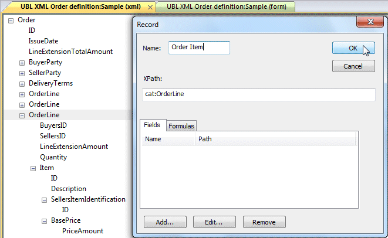The width and height of the screenshot is (388, 238).
Task: Expand the SellerParty node
Action: (x=22, y=73)
